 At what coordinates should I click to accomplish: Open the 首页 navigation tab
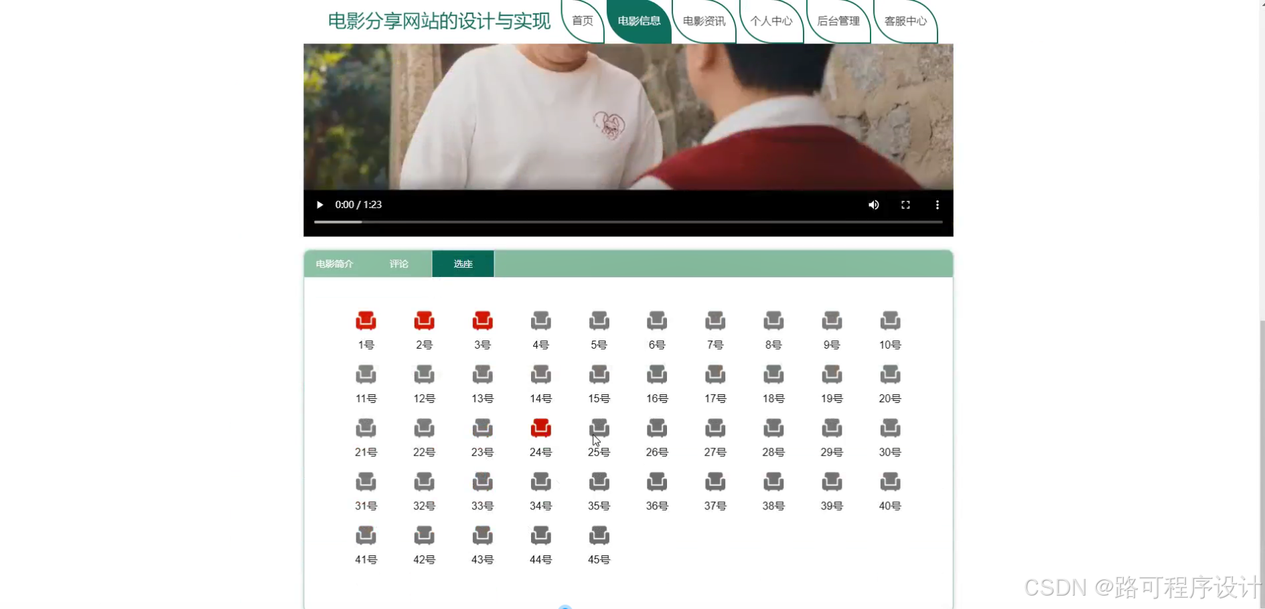(x=583, y=21)
